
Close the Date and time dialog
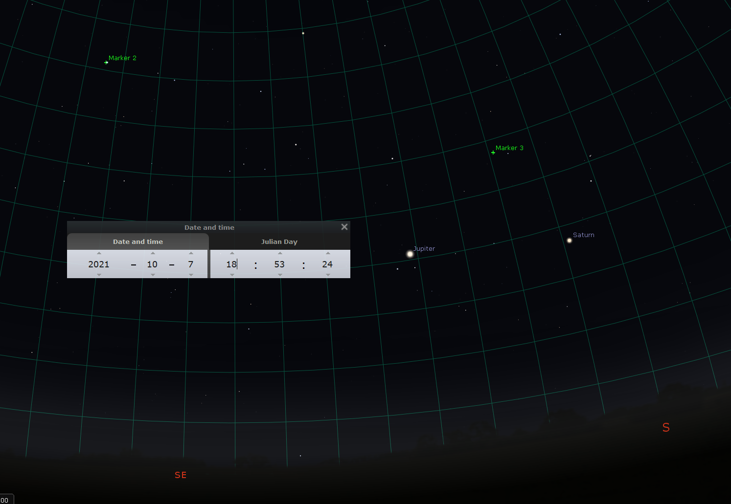pyautogui.click(x=344, y=227)
